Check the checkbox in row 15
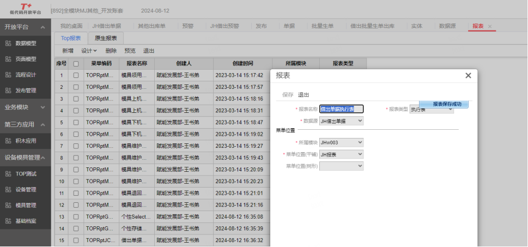Image resolution: width=528 pixels, height=247 pixels. (76, 240)
